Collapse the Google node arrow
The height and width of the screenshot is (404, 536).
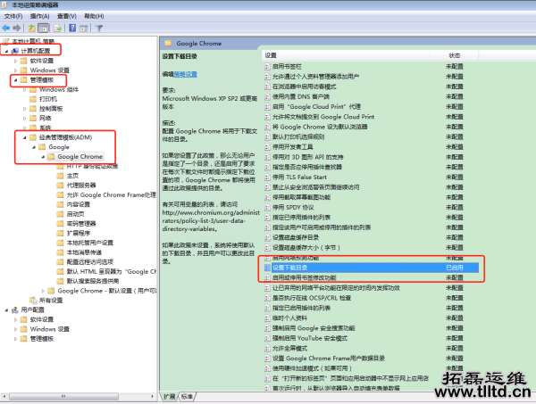coord(34,147)
